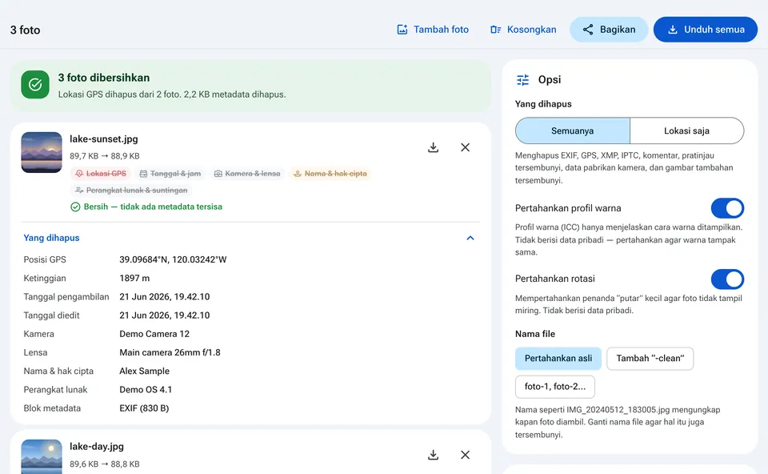Image resolution: width=768 pixels, height=474 pixels.
Task: Select the Semuanya removal mode
Action: coord(573,131)
